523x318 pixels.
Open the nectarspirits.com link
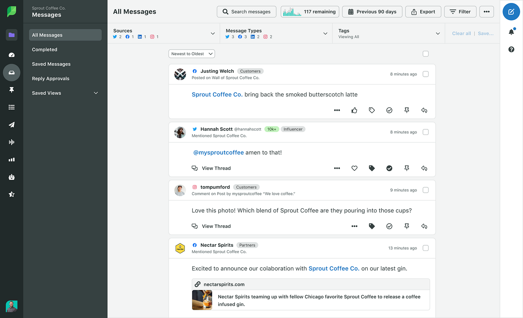pyautogui.click(x=224, y=284)
